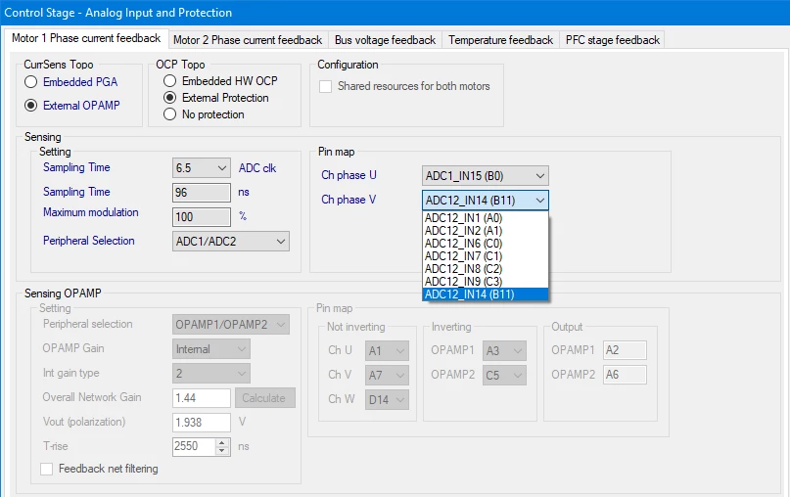Open Ch phase U pin dropdown
This screenshot has height=497, width=790.
pyautogui.click(x=486, y=176)
